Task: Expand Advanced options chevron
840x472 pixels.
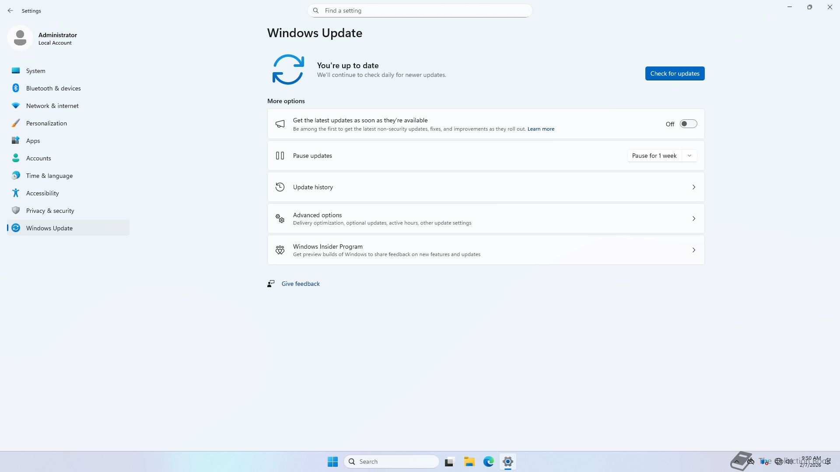Action: click(x=693, y=219)
